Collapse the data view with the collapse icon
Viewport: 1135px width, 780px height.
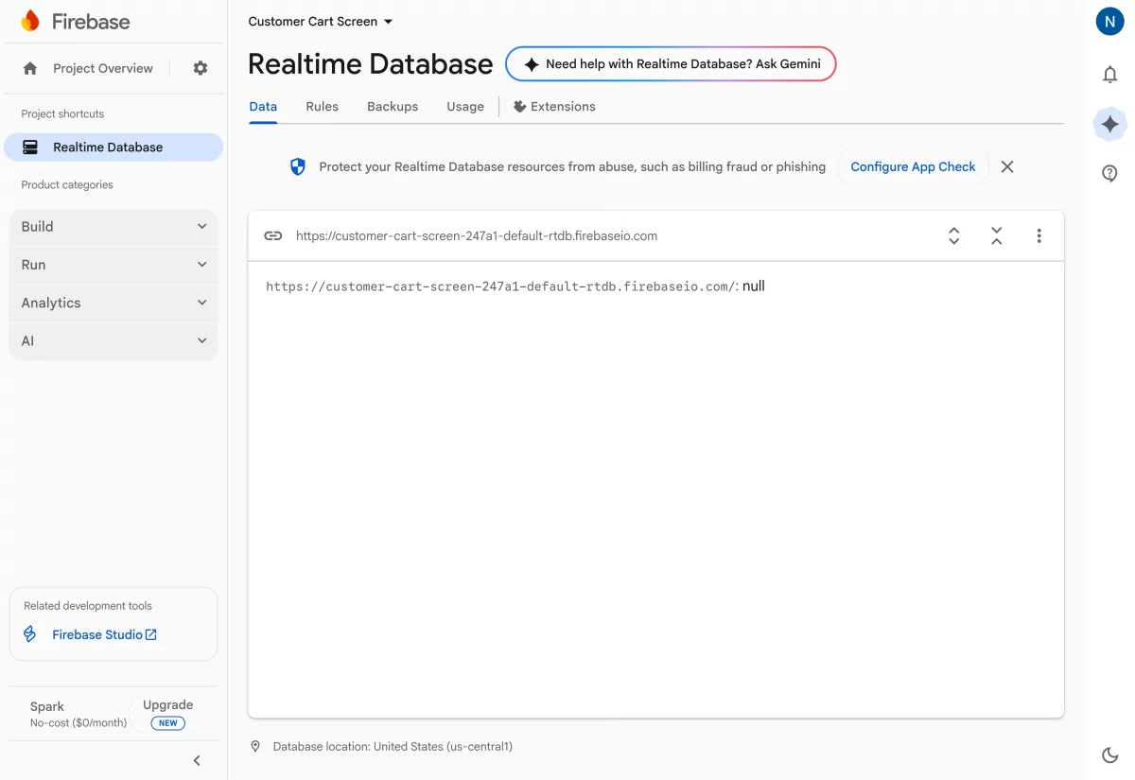(996, 235)
